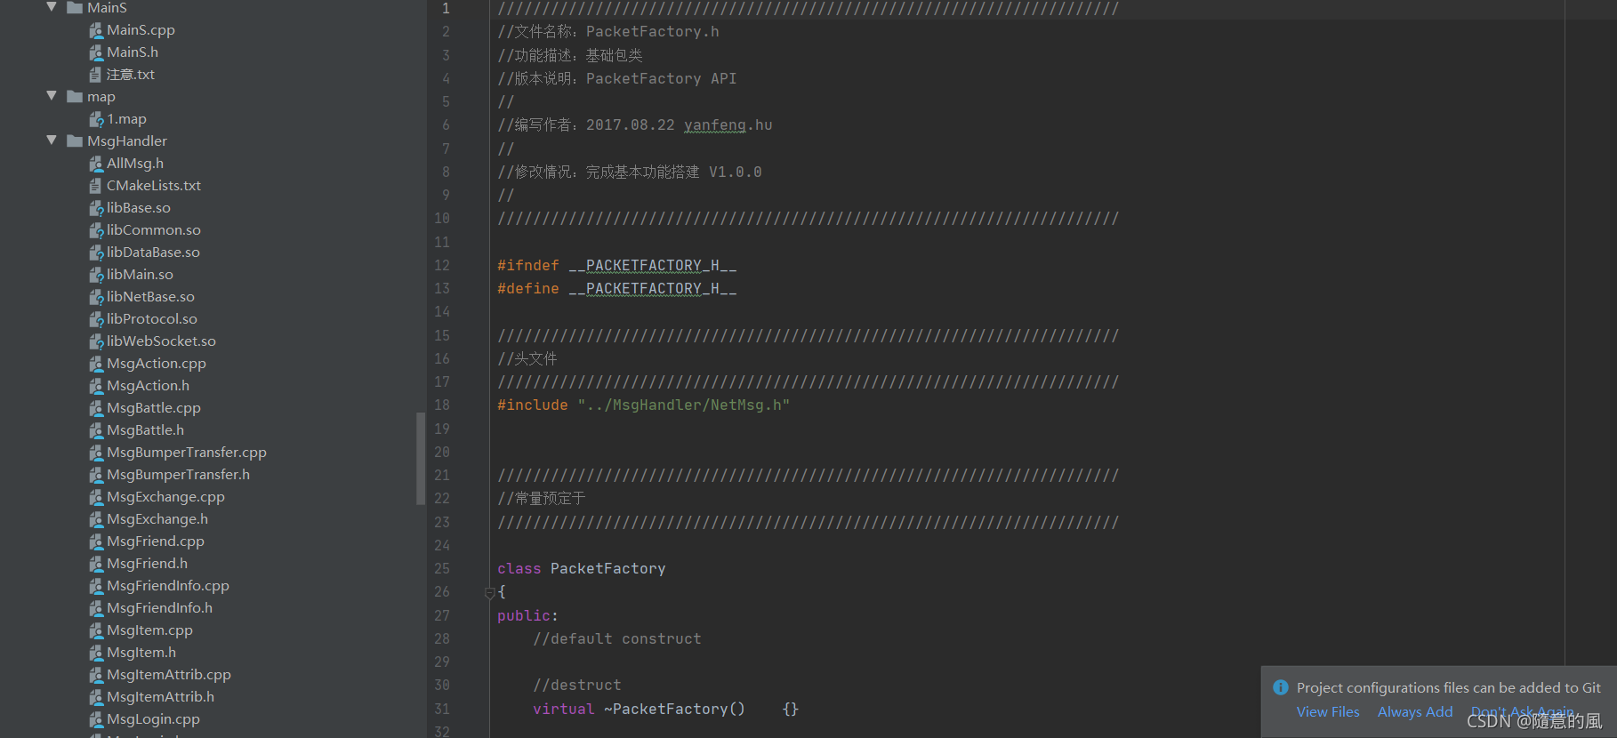Click the MainS.cpp file icon
Screen dimensions: 1617x738
click(x=96, y=30)
